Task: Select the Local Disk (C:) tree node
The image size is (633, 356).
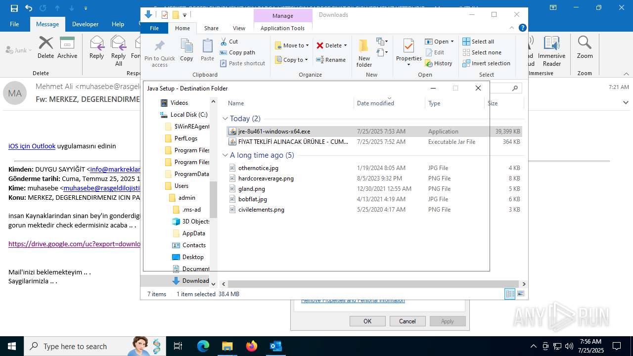Action: pyautogui.click(x=184, y=115)
